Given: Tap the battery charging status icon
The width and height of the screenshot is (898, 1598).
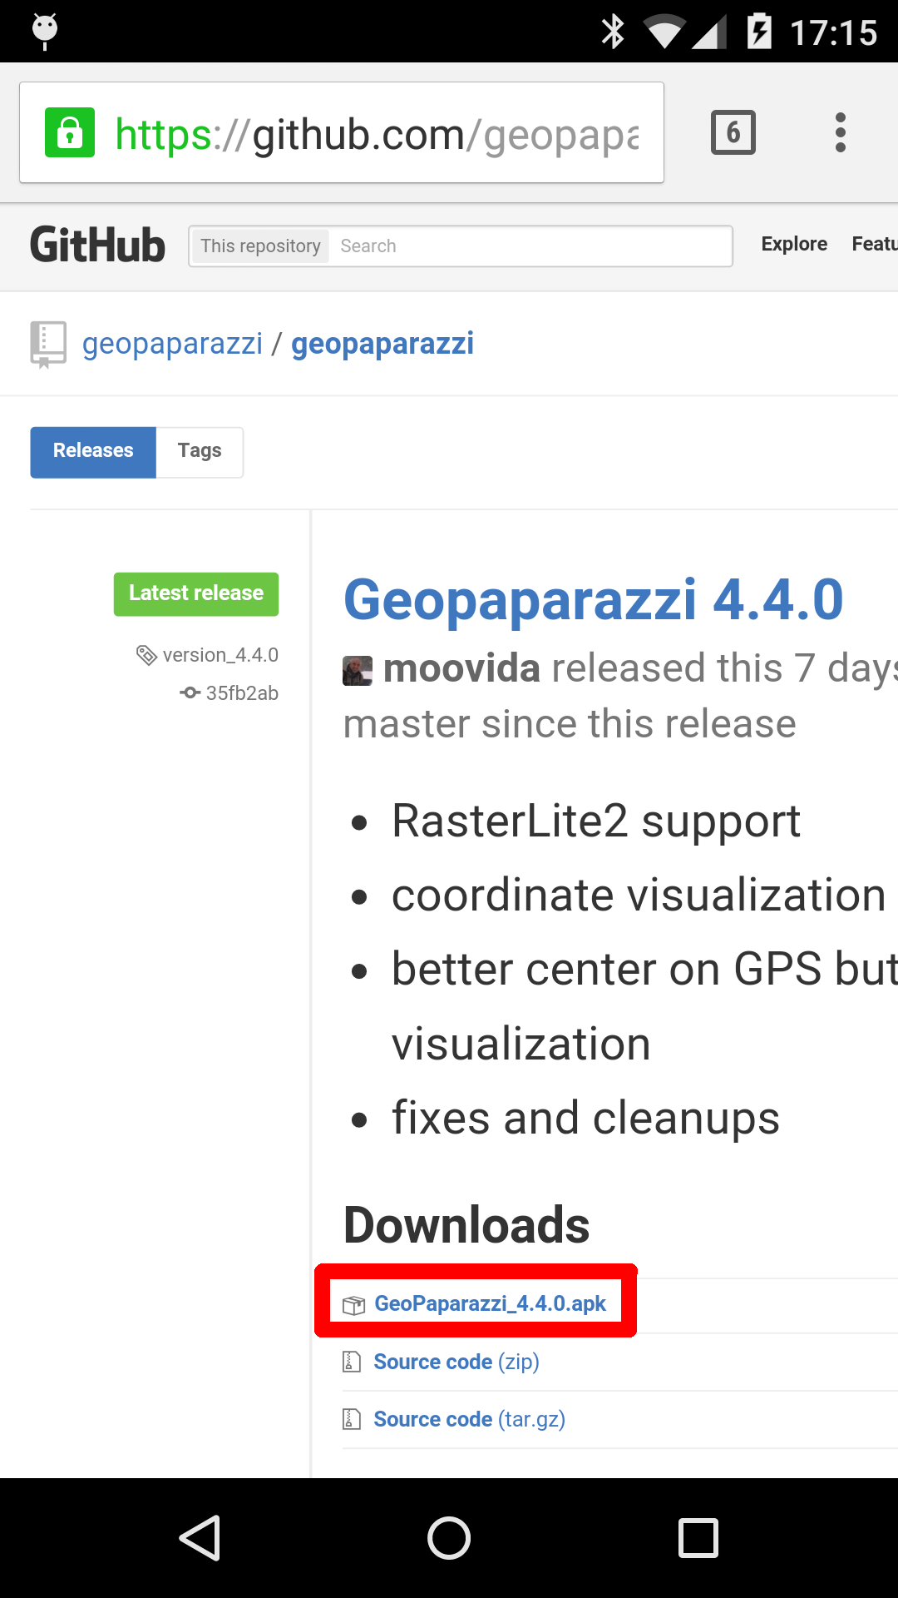Looking at the screenshot, I should pos(759,32).
